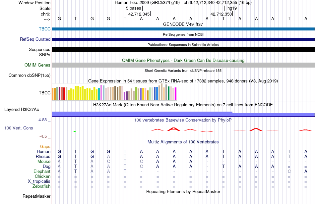Screen dimensions: 315x204
Task: Click the Sequences track label
Action: [x=39, y=49]
